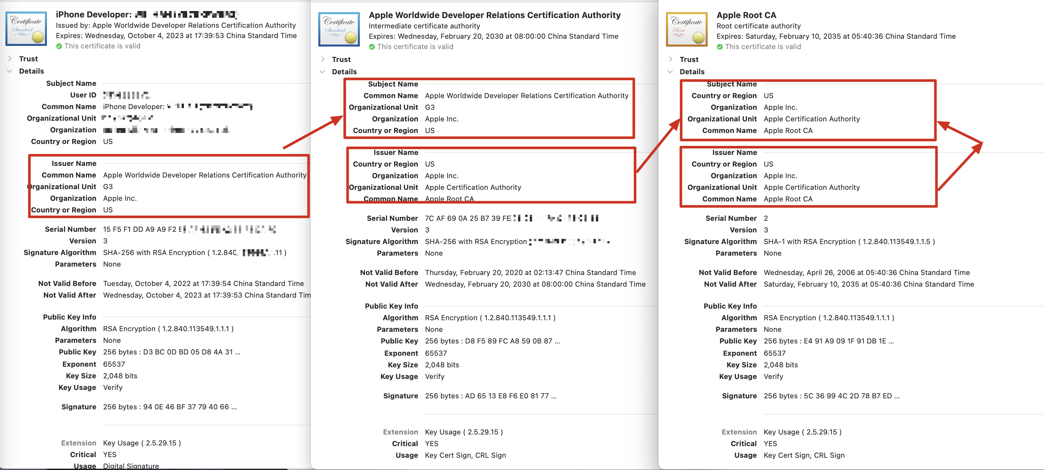
Task: Click Exponent '65537' in iPhone Developer window
Action: [x=114, y=364]
